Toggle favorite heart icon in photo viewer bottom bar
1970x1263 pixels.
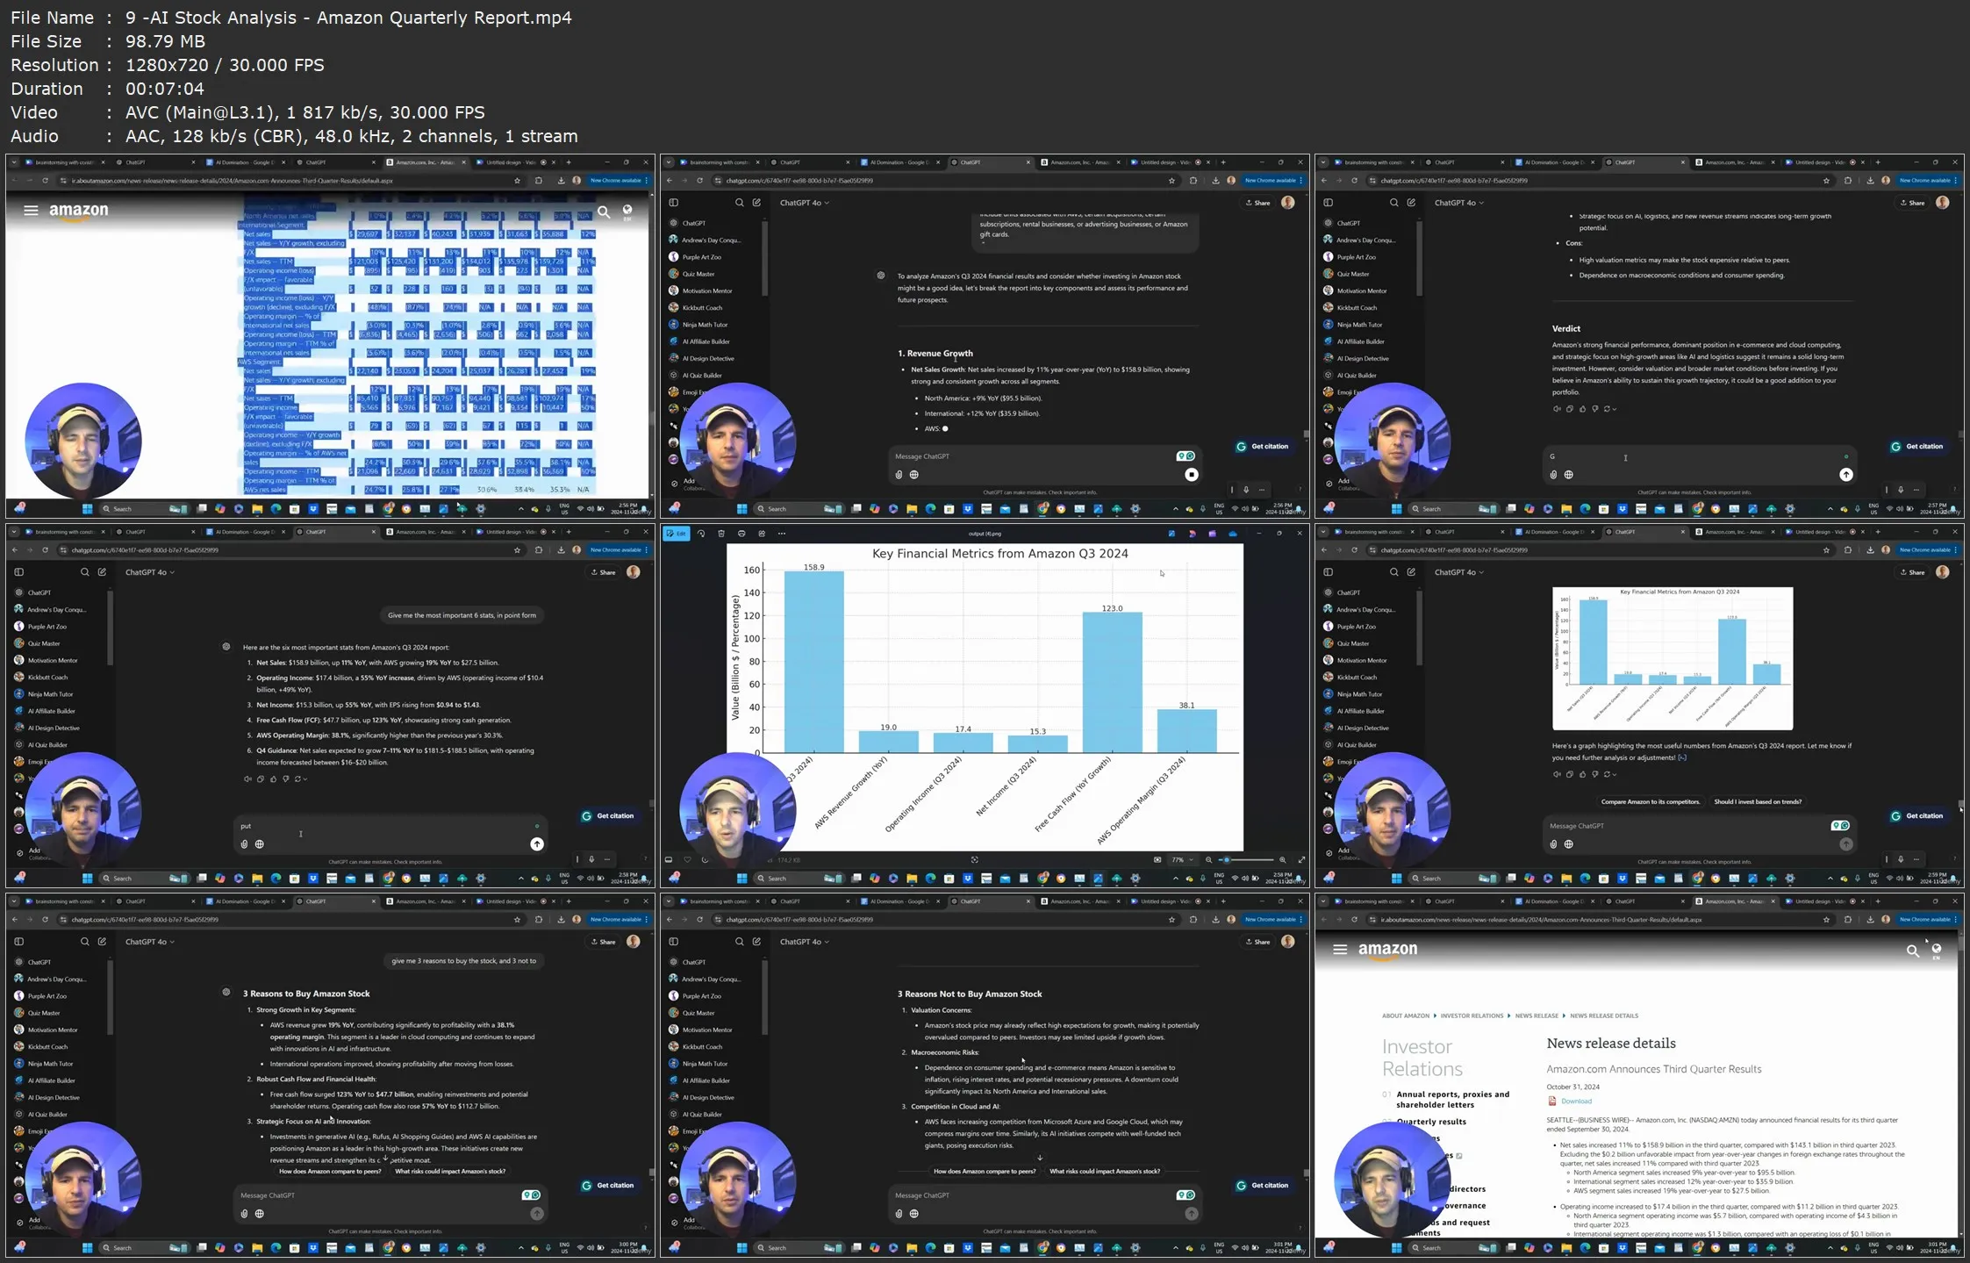pos(687,860)
